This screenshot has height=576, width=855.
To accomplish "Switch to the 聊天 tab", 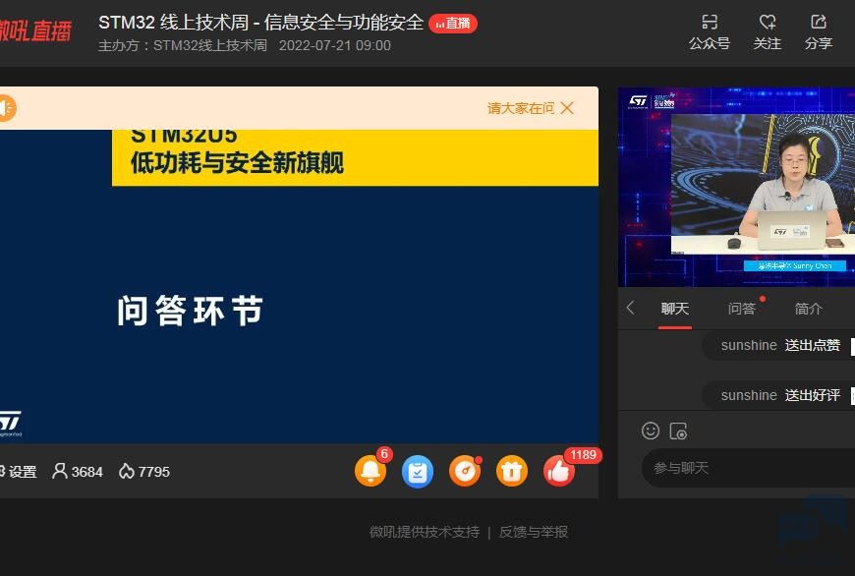I will pyautogui.click(x=675, y=309).
